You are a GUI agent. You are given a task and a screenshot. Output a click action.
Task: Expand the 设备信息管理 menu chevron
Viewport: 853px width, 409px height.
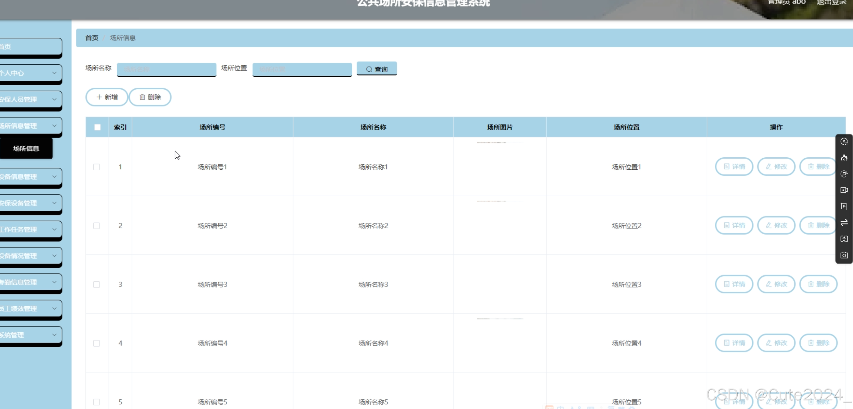54,177
